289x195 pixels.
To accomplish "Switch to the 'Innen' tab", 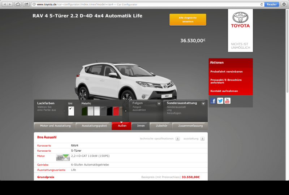I will pos(141,126).
